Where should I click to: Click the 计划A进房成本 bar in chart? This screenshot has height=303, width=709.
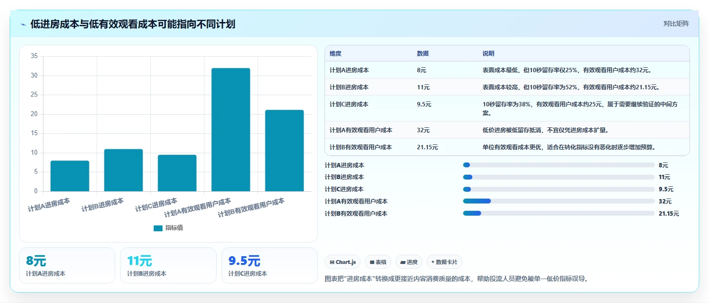70,176
